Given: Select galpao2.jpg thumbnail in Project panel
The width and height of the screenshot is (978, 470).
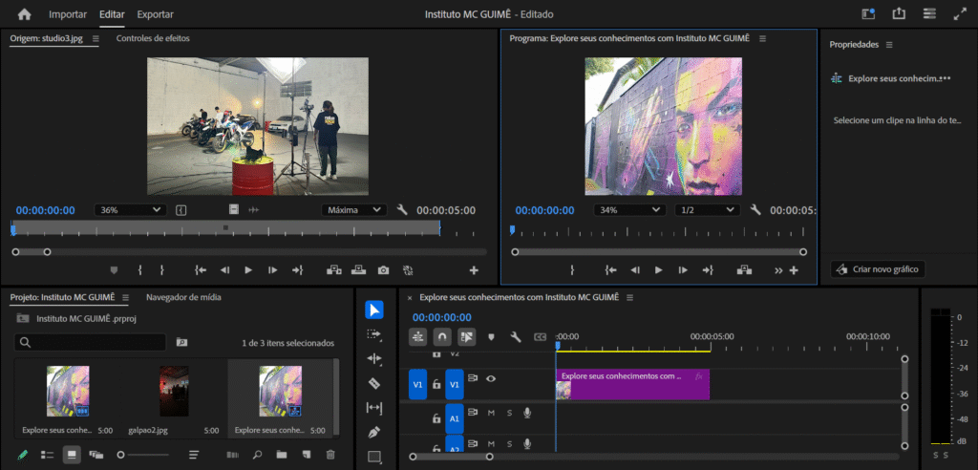Looking at the screenshot, I should (174, 391).
